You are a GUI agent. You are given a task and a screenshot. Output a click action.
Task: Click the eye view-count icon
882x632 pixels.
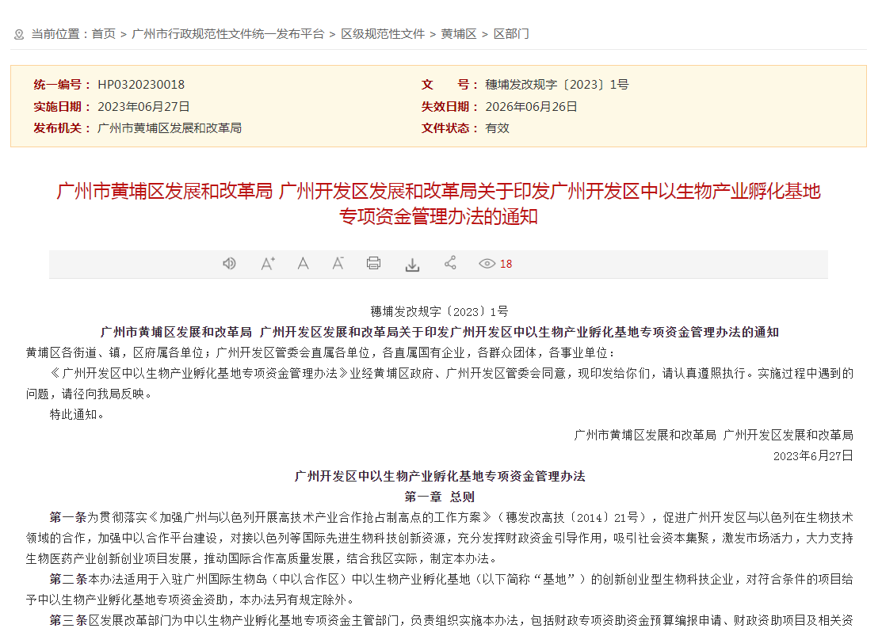tap(487, 264)
